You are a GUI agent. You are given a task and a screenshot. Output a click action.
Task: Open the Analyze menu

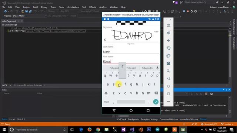103,7
